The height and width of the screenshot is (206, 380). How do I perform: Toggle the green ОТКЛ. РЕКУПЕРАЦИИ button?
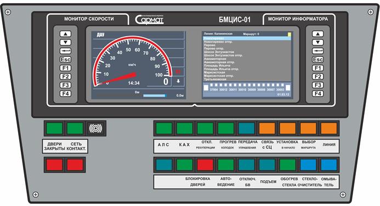click(205, 128)
